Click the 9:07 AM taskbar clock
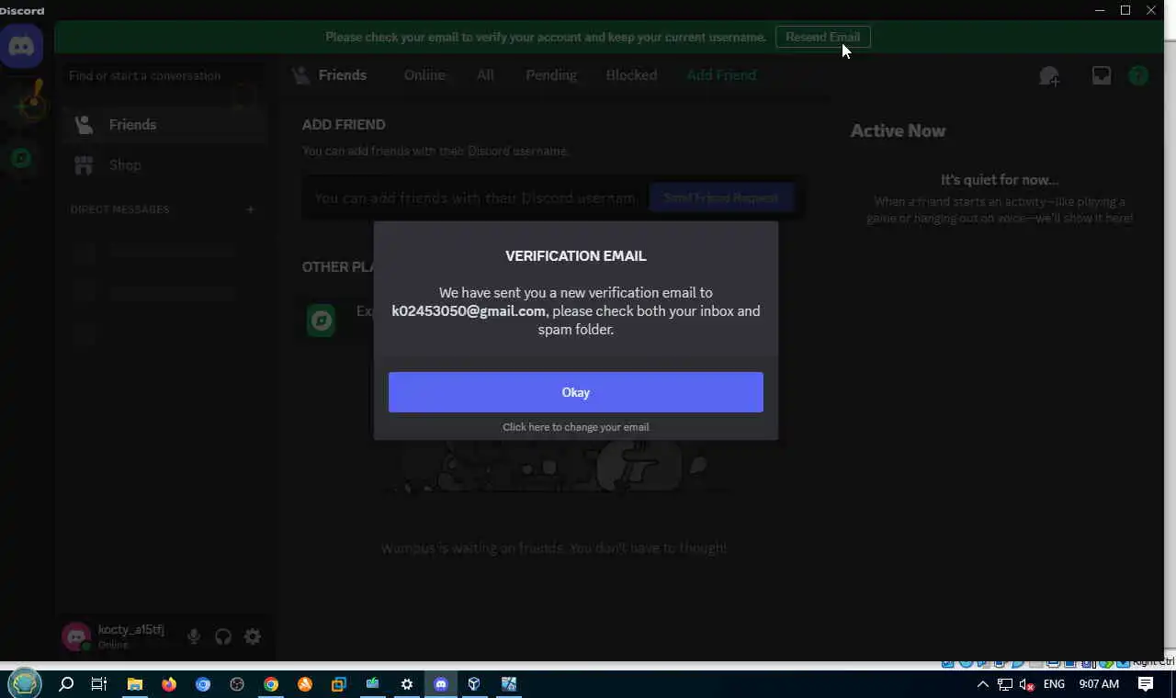 (1099, 684)
